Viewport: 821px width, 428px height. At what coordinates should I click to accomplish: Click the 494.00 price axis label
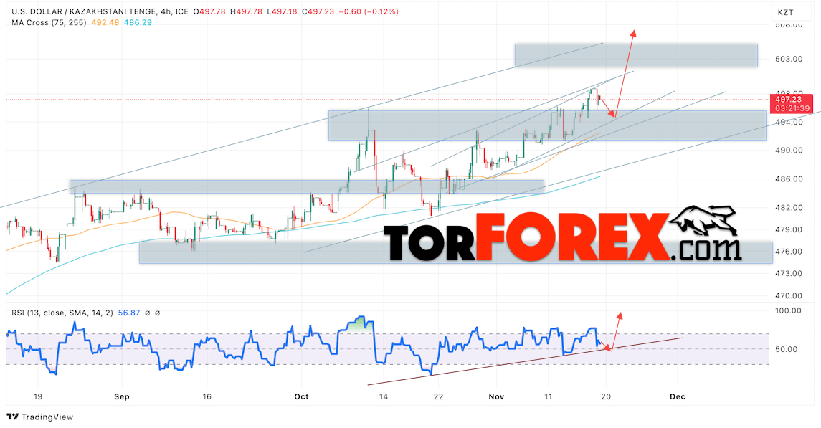tap(789, 123)
